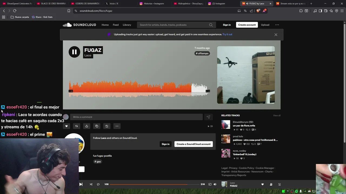Copy the track link
The width and height of the screenshot is (346, 194).
tap(97, 126)
